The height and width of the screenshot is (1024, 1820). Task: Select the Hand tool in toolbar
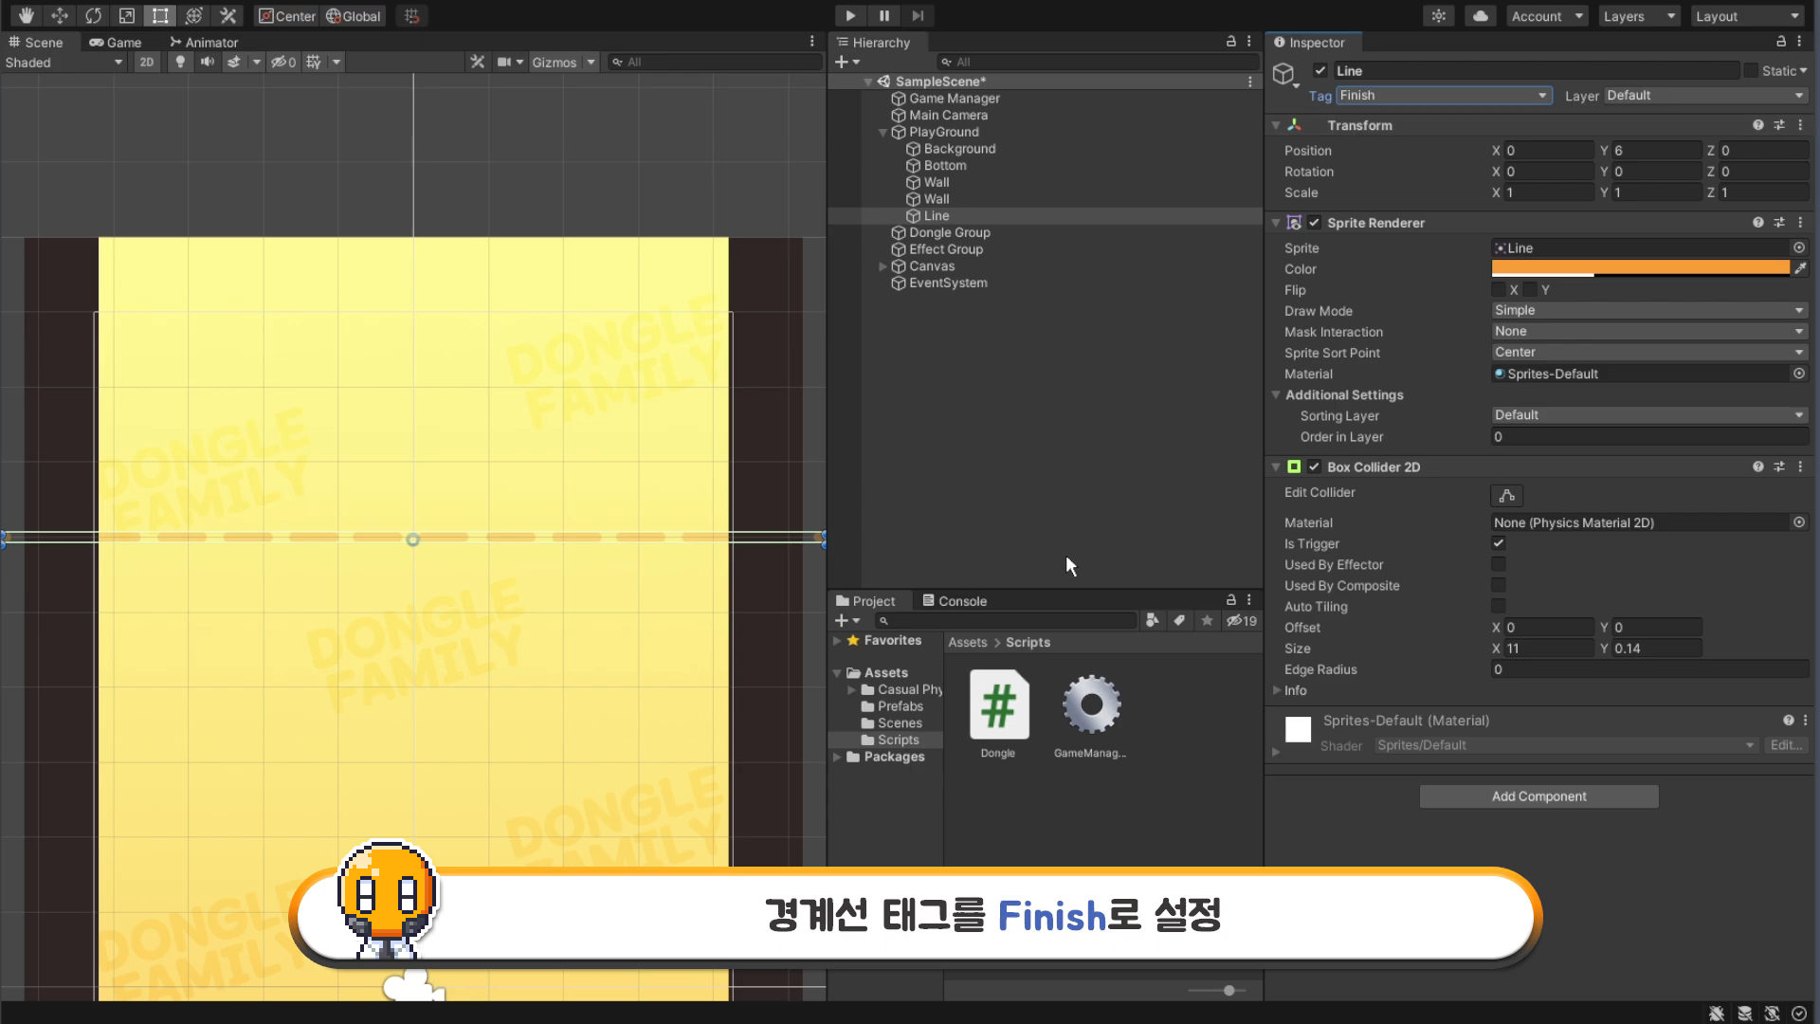pos(26,16)
